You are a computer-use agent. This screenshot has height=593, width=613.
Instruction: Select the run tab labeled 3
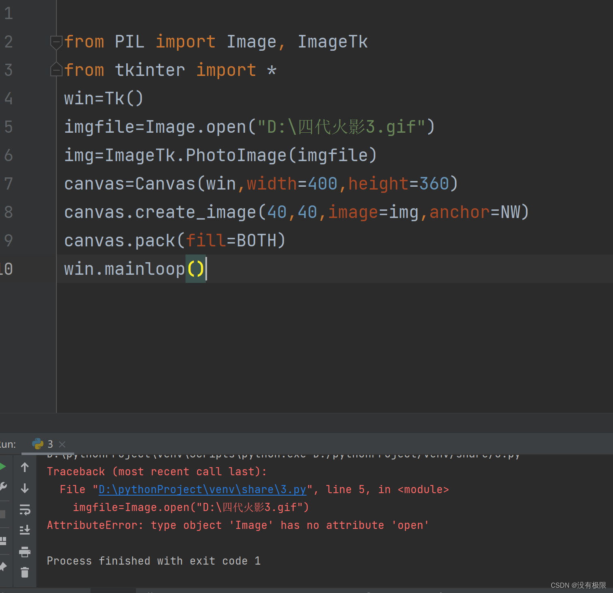click(50, 444)
